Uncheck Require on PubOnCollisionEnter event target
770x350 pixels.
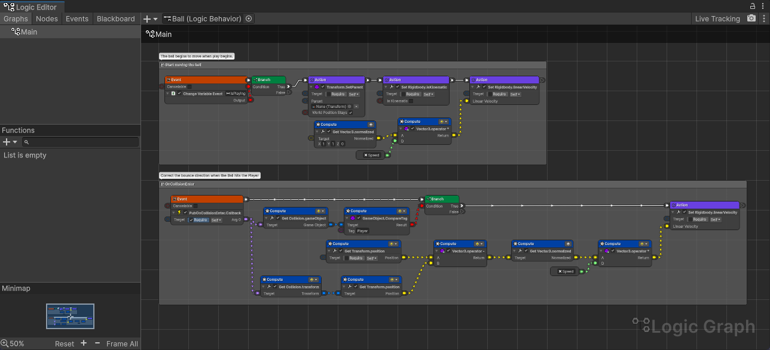pyautogui.click(x=191, y=220)
